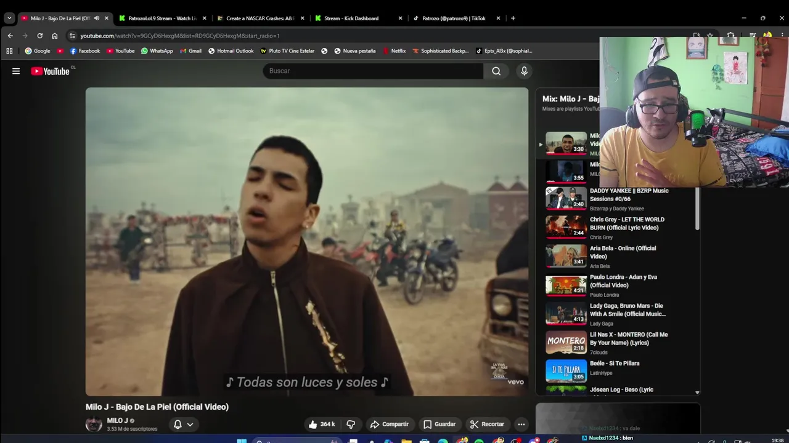Open the apps grid in bookmarks bar
The width and height of the screenshot is (789, 443).
pyautogui.click(x=9, y=51)
